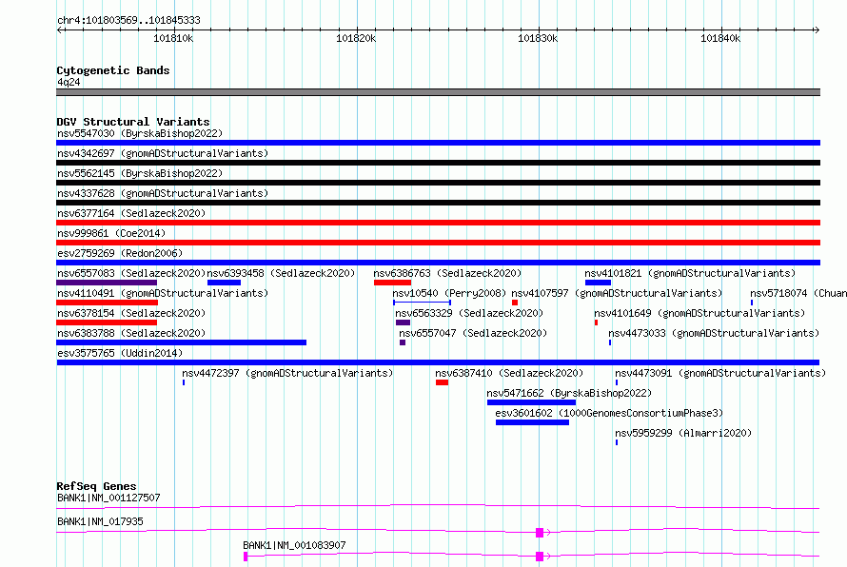Screen dimensions: 847x567
Task: Click the nsv6393458 (Sedlazeck2020) label
Action: tap(281, 273)
